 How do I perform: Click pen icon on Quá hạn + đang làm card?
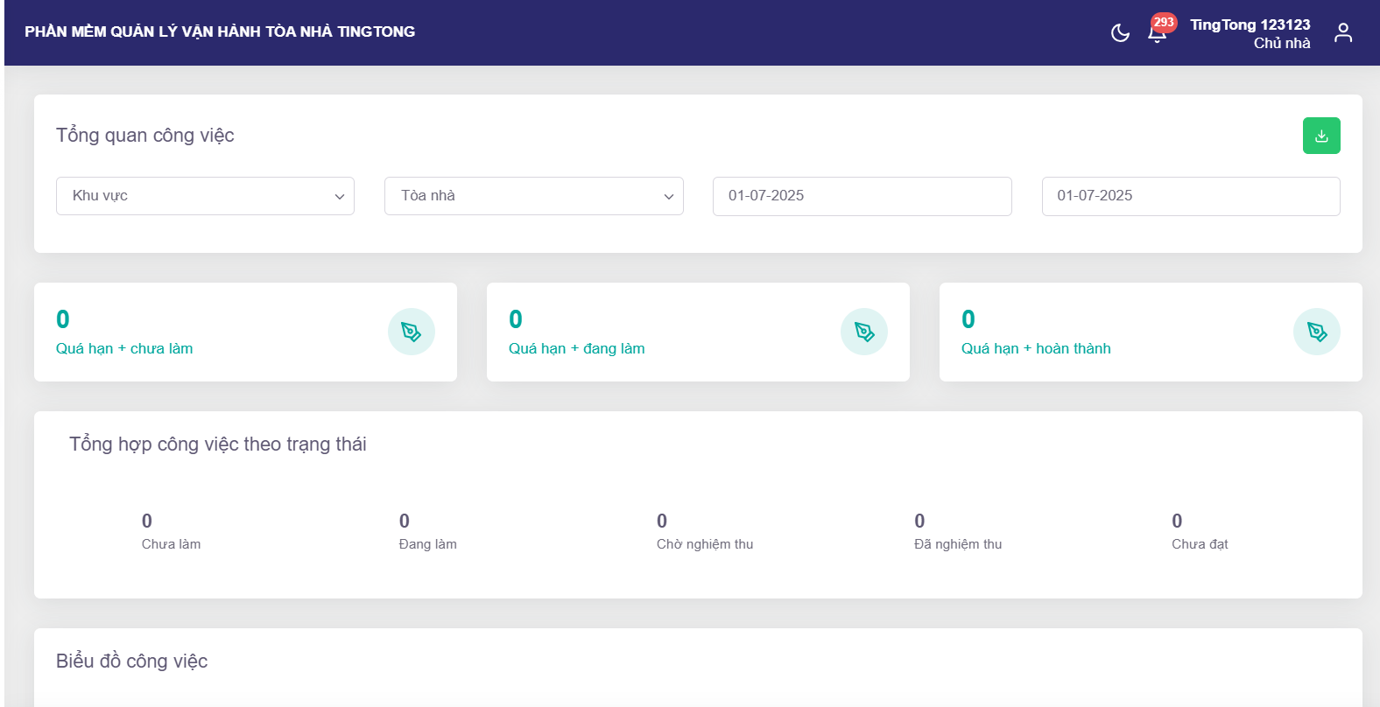click(863, 332)
